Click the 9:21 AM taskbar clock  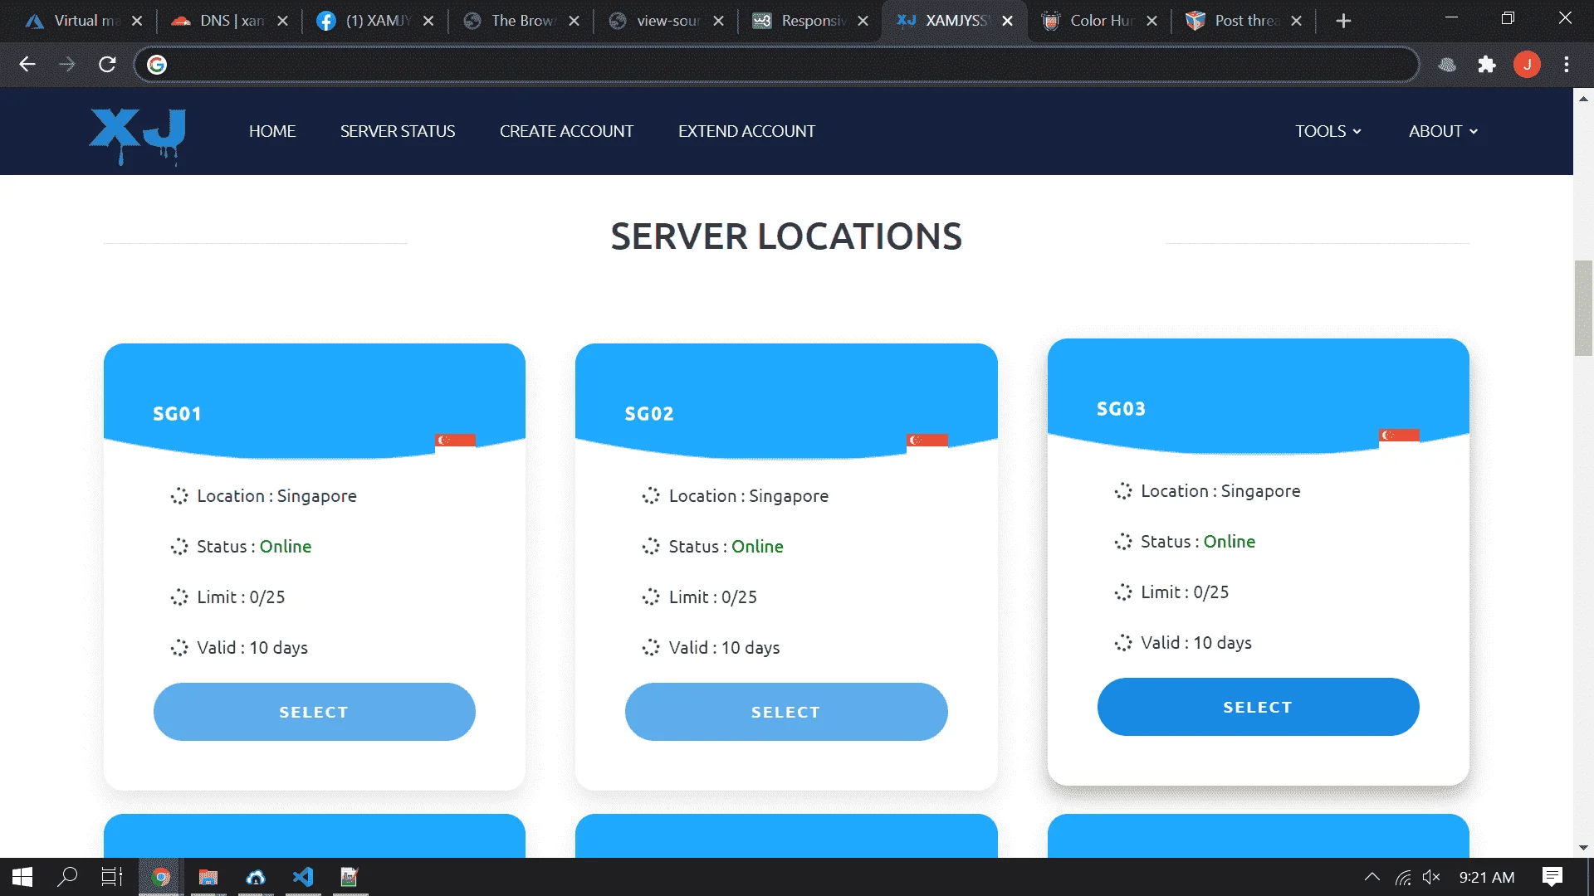(x=1486, y=877)
